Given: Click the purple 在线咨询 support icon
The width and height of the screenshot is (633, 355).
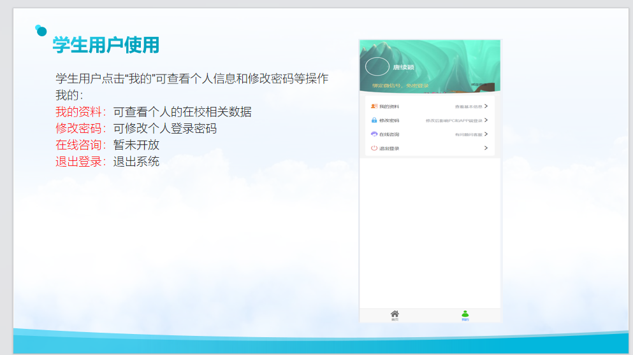Looking at the screenshot, I should (x=374, y=134).
